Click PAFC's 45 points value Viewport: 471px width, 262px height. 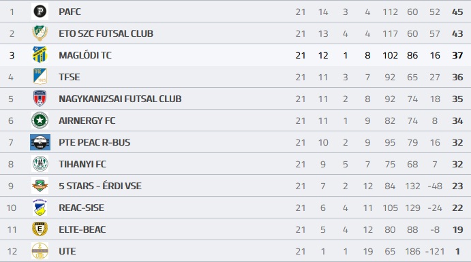pos(457,12)
